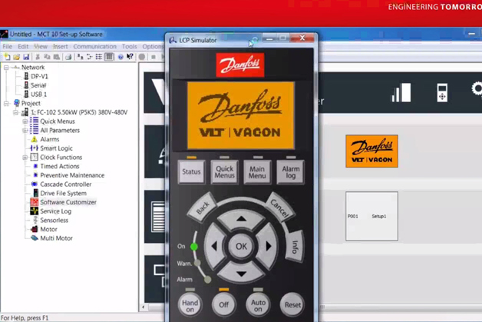This screenshot has width=482, height=322.
Task: Click the Alarms warning icon in tree
Action: point(34,140)
